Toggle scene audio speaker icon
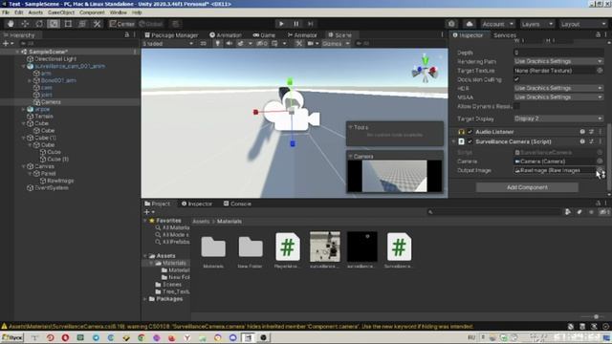 229,44
